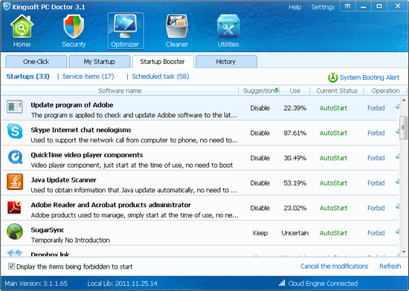Click the restore arrow for Adobe update row
The image size is (409, 291).
(x=397, y=107)
